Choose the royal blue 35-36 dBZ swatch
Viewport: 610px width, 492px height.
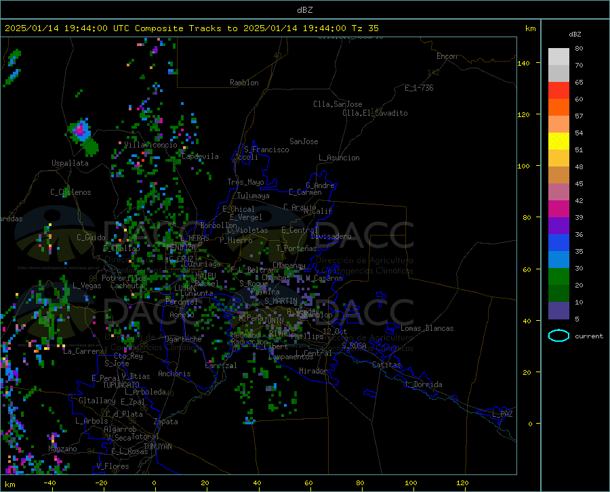coord(558,243)
